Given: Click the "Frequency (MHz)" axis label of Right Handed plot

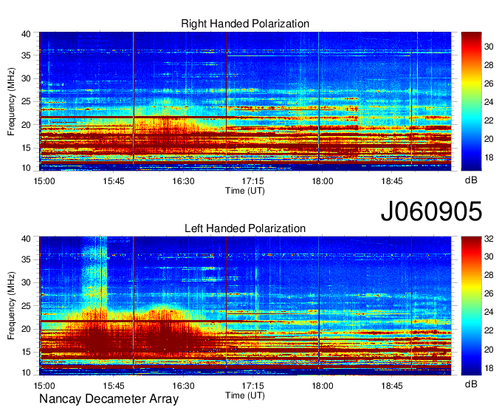Looking at the screenshot, I should pyautogui.click(x=11, y=101).
